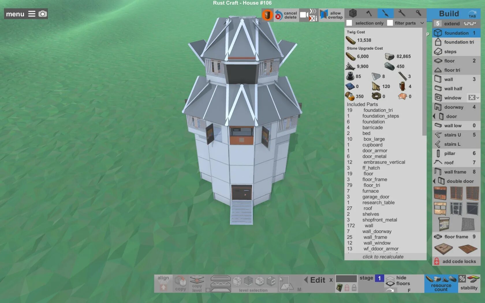Click the level selection layers icon
This screenshot has height=303, width=485.
tap(221, 283)
